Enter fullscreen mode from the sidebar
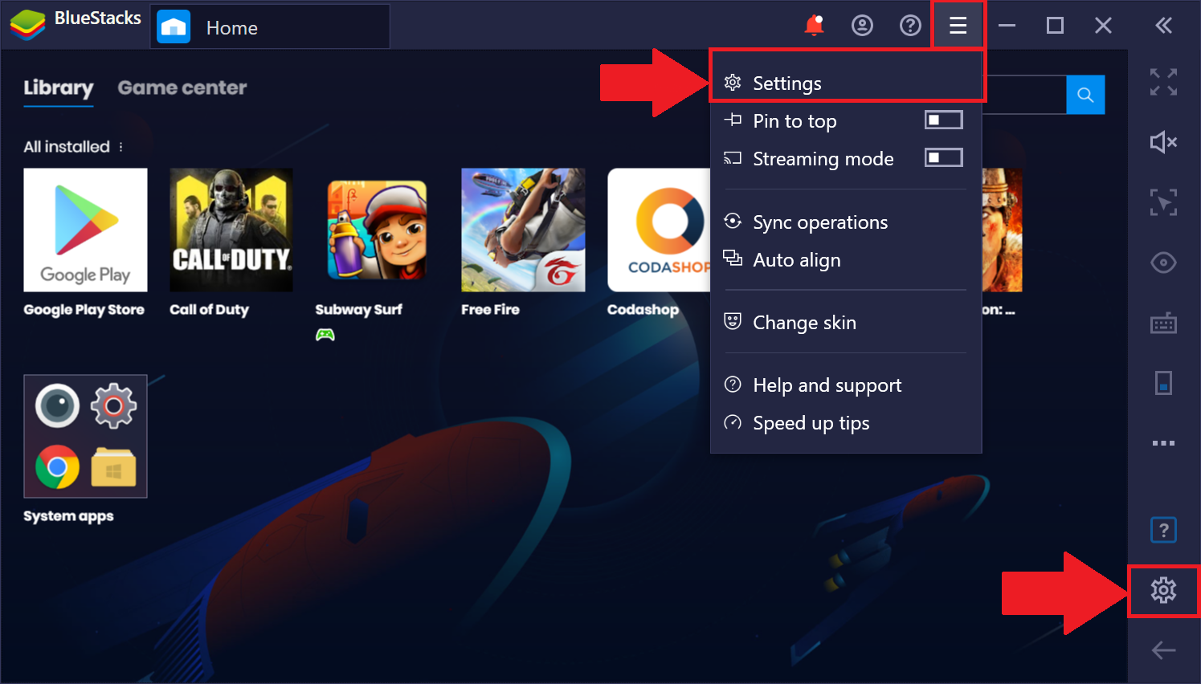The height and width of the screenshot is (684, 1201). 1163,82
